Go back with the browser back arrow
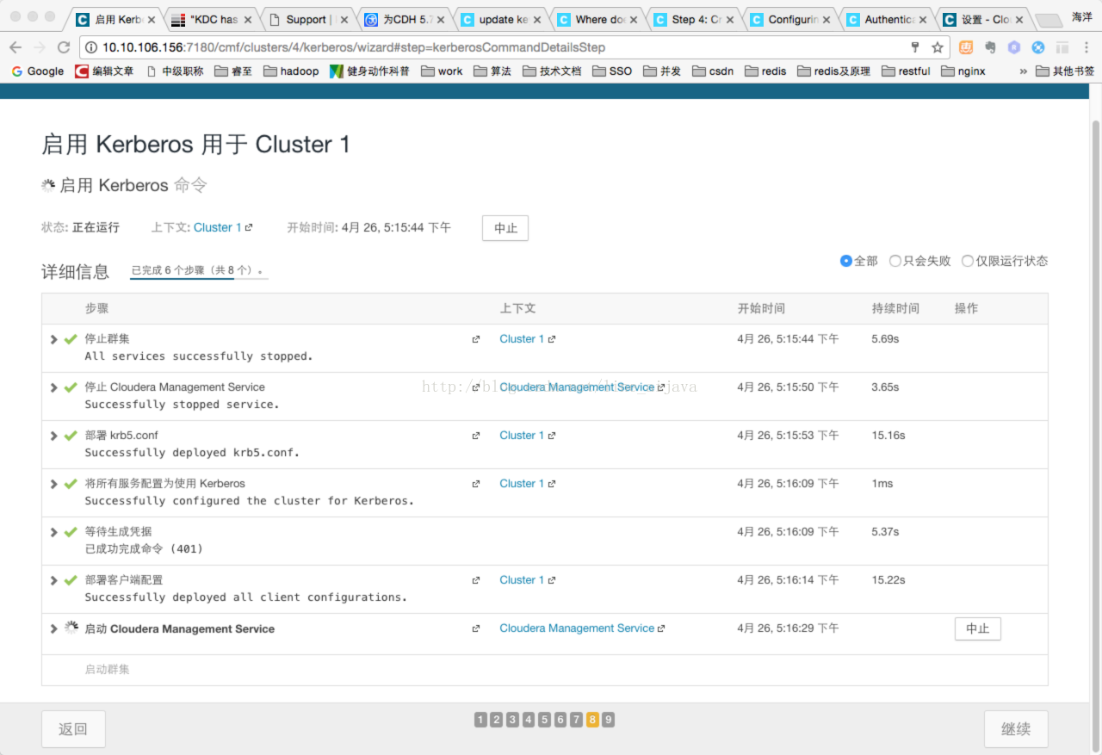Screen dimensions: 1102x755 (x=15, y=47)
